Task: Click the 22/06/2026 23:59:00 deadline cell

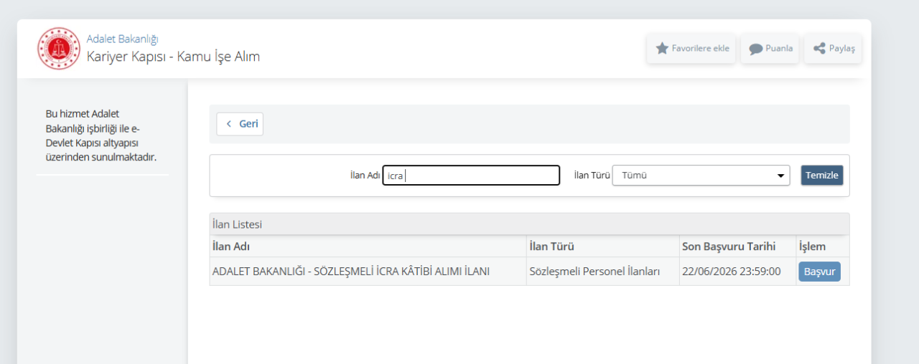Action: (731, 272)
